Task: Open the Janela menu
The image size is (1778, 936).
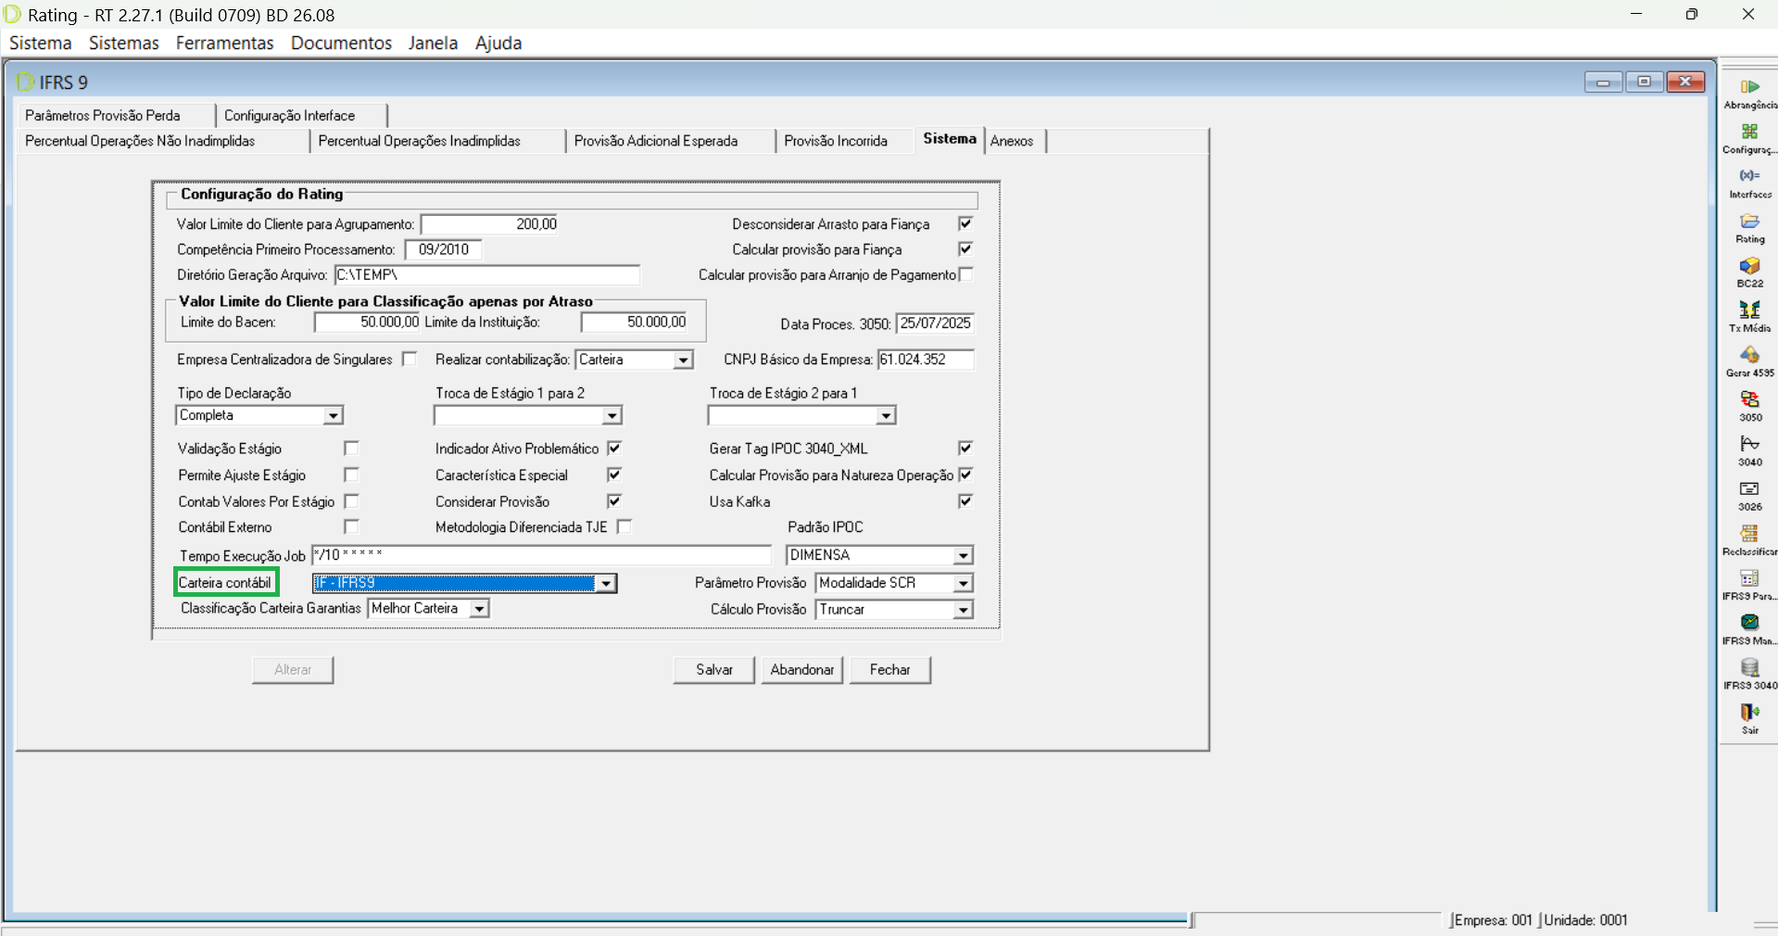Action: click(433, 43)
